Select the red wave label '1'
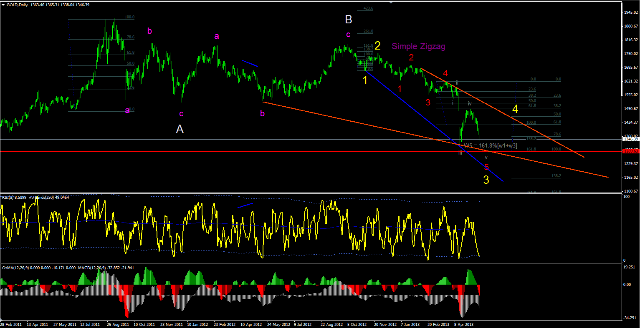This screenshot has width=640, height=328. click(400, 88)
